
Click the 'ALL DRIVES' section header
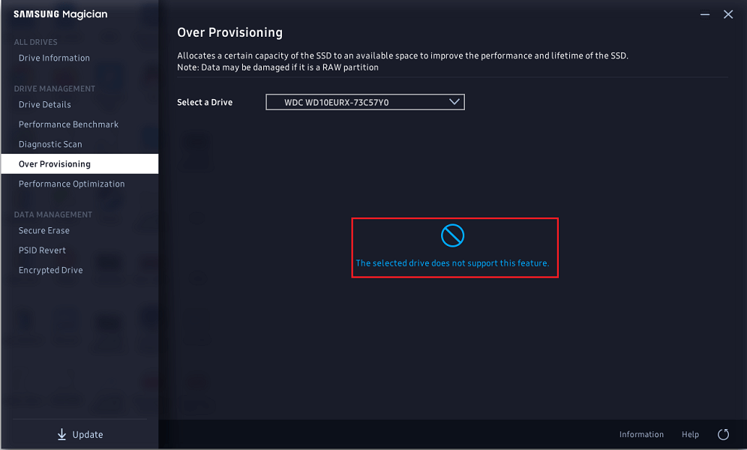pyautogui.click(x=35, y=43)
